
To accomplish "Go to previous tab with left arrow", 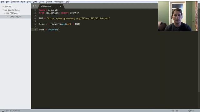I will click(x=33, y=6).
